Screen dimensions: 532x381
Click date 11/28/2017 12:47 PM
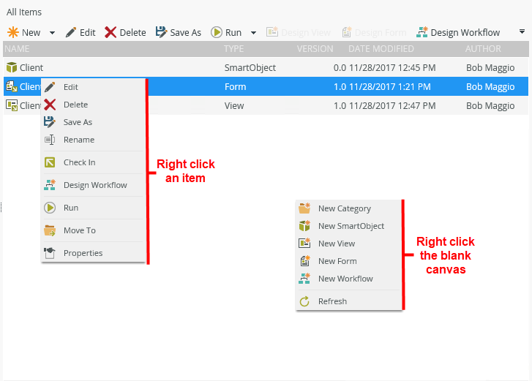pyautogui.click(x=392, y=106)
